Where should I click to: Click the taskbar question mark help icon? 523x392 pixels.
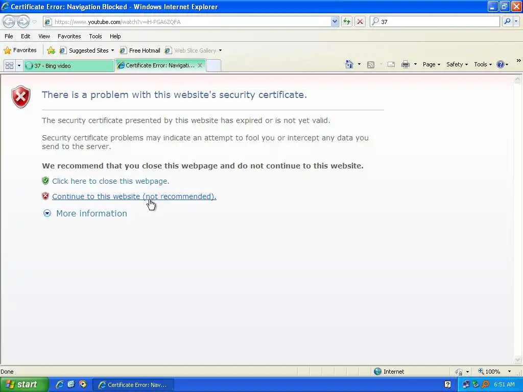[x=447, y=385]
